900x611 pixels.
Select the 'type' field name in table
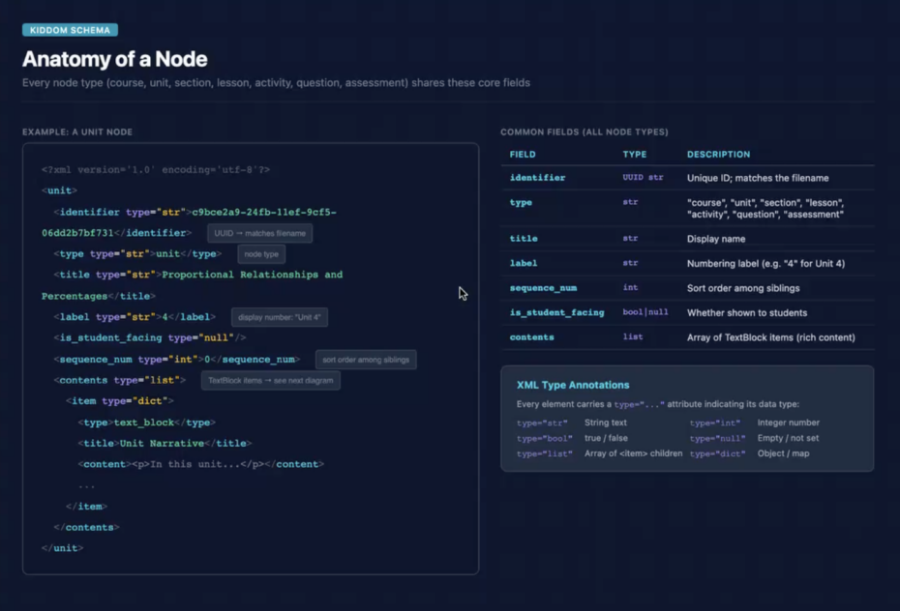(x=521, y=202)
